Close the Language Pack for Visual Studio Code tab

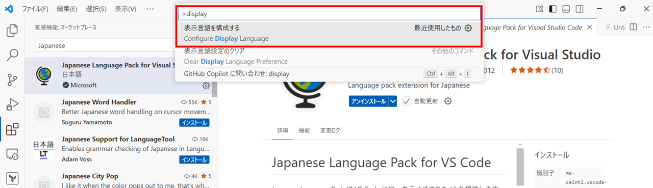(589, 27)
